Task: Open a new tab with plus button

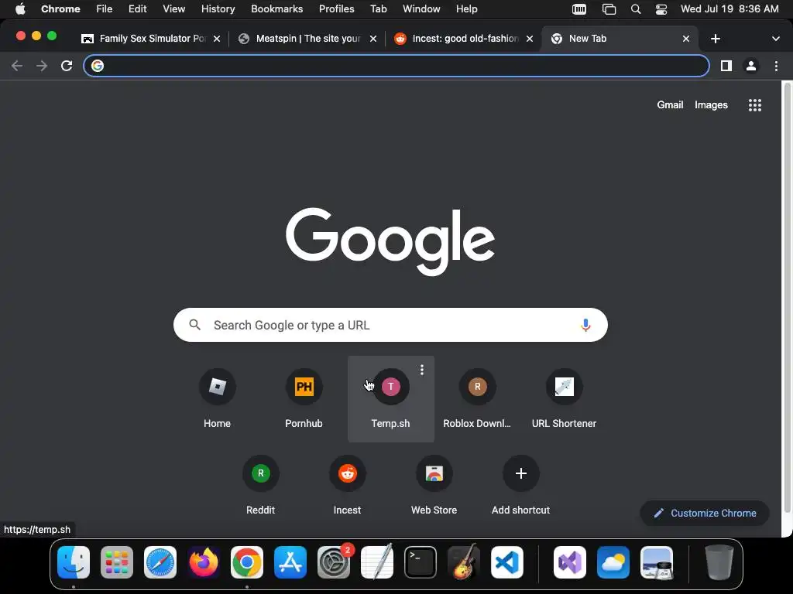Action: point(715,39)
